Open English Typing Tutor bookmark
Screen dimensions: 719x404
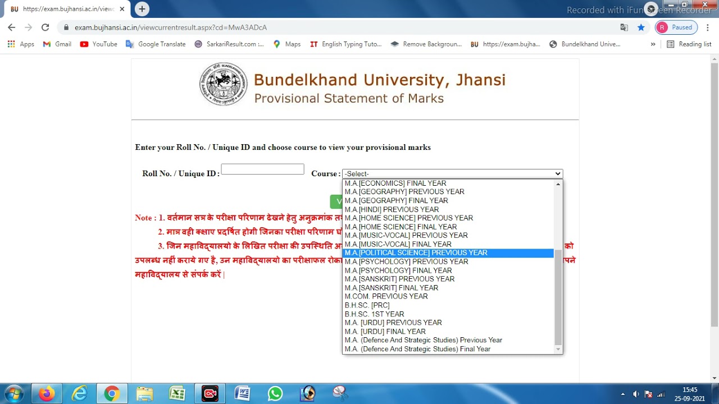345,44
